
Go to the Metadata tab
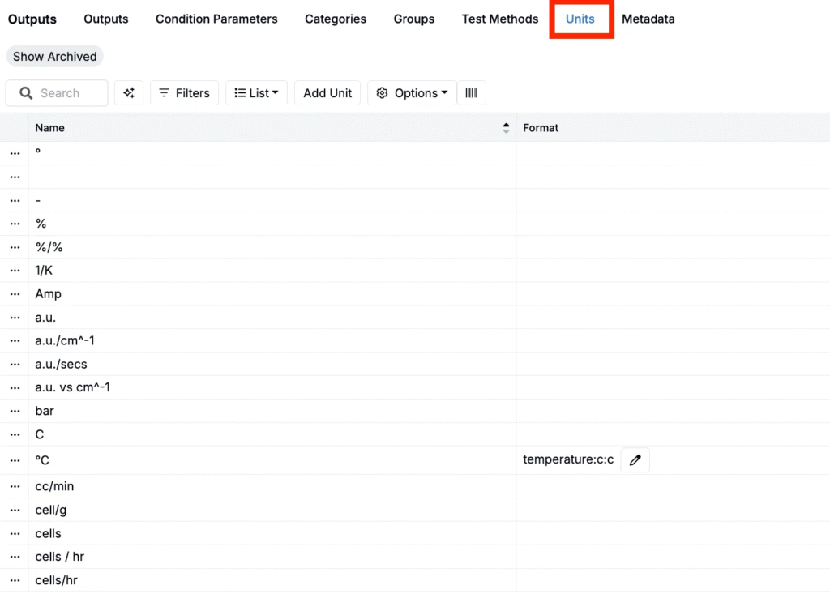648,19
